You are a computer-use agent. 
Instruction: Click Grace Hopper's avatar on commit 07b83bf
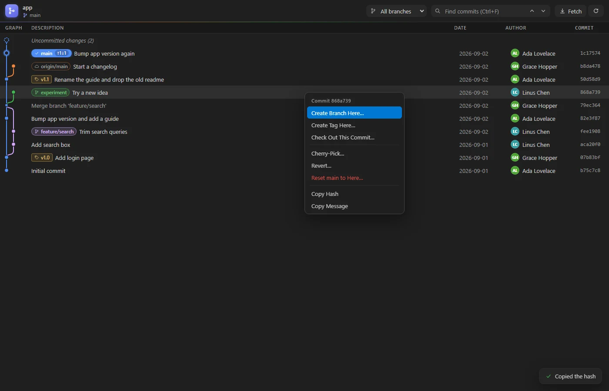tap(515, 158)
